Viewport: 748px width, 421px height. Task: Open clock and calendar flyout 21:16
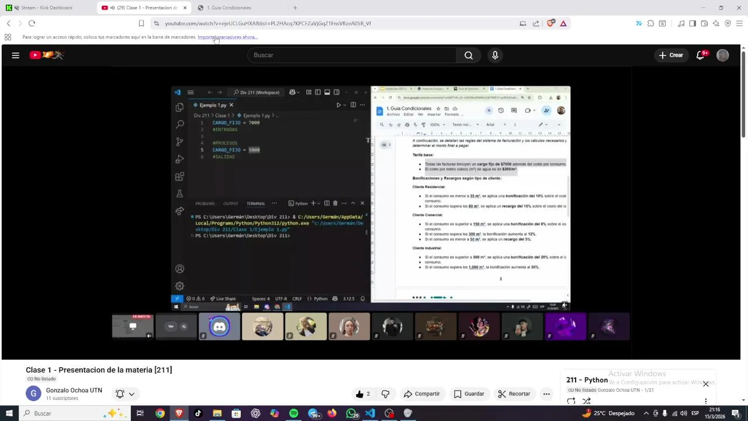click(x=715, y=413)
